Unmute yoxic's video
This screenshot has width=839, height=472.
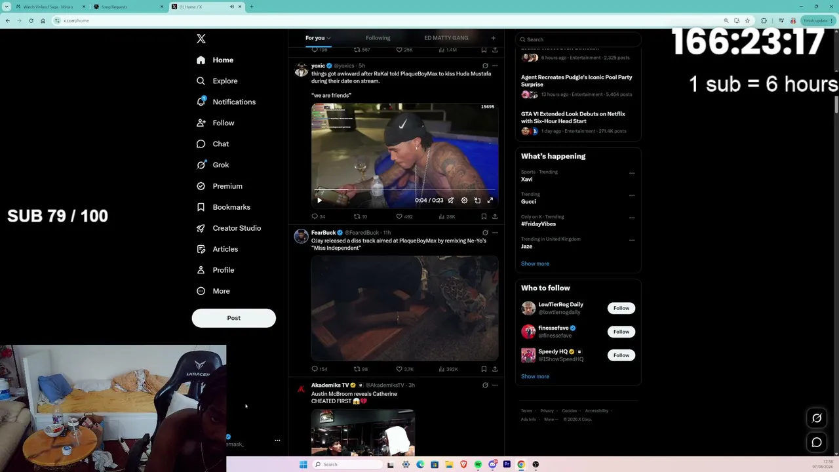451,201
